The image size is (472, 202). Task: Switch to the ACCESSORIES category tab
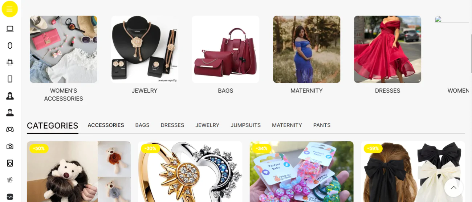[106, 125]
